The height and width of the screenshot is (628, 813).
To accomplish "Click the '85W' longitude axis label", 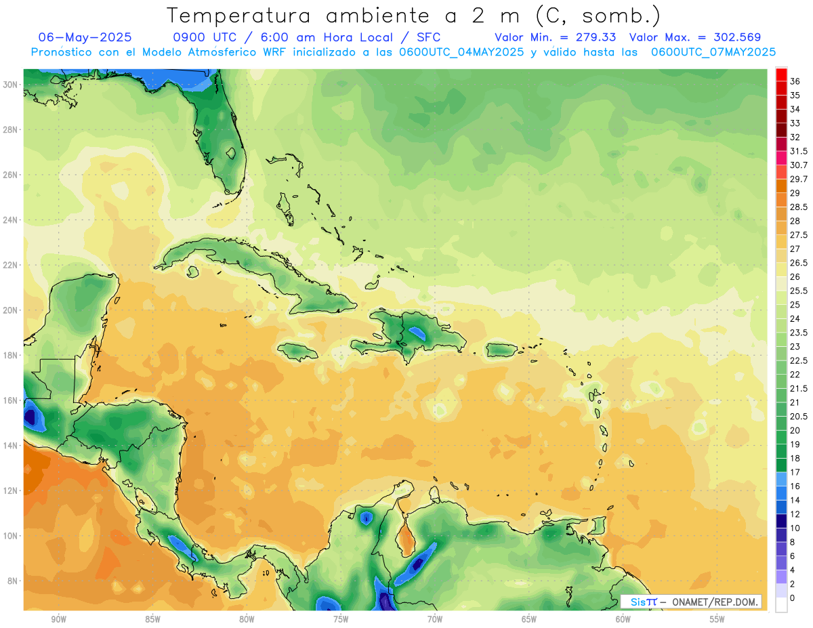I will pyautogui.click(x=152, y=619).
